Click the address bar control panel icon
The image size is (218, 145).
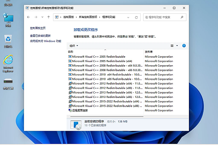click(57, 17)
